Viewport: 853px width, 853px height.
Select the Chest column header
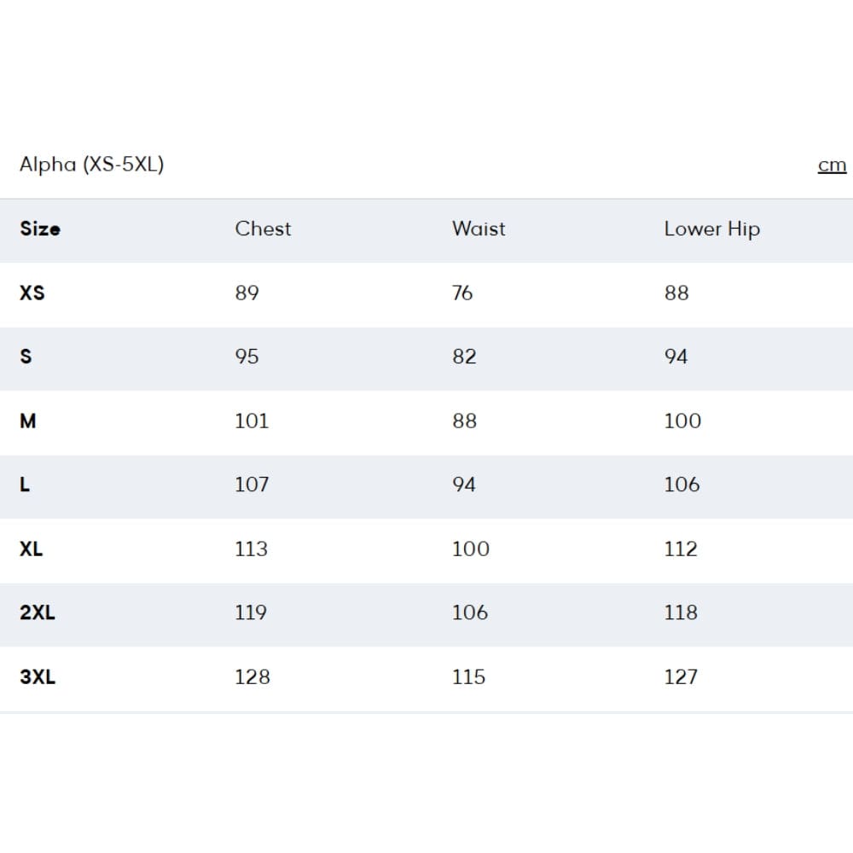(x=263, y=229)
